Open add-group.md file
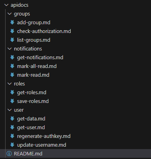The height and width of the screenshot is (159, 151). pos(34,23)
